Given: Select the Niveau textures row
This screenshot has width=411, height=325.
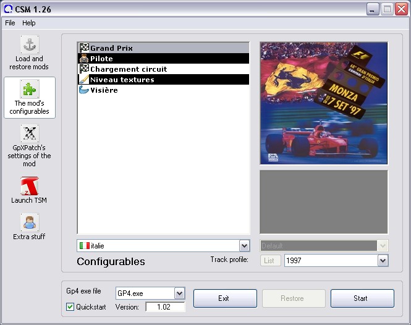Looking at the screenshot, I should click(164, 79).
